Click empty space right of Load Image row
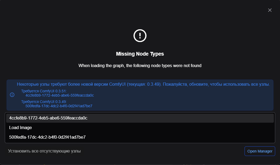 point(160,128)
